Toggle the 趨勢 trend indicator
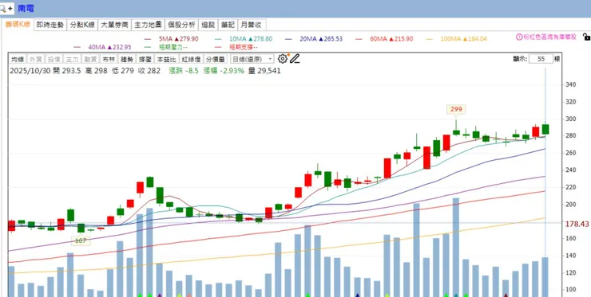 pos(127,59)
